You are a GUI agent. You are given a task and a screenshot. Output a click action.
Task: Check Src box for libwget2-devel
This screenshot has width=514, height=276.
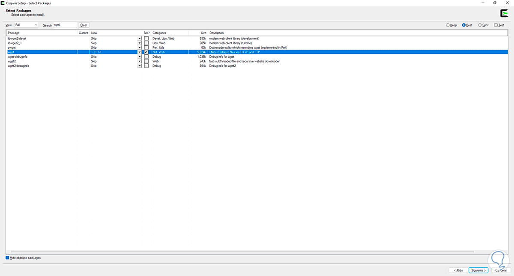click(x=146, y=38)
